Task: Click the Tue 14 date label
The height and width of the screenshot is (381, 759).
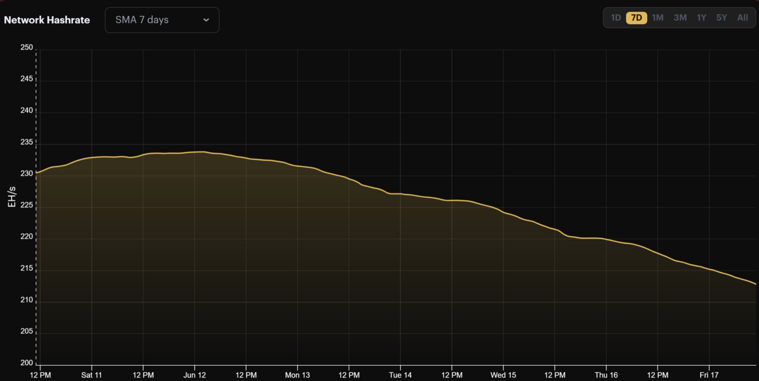Action: tap(400, 375)
